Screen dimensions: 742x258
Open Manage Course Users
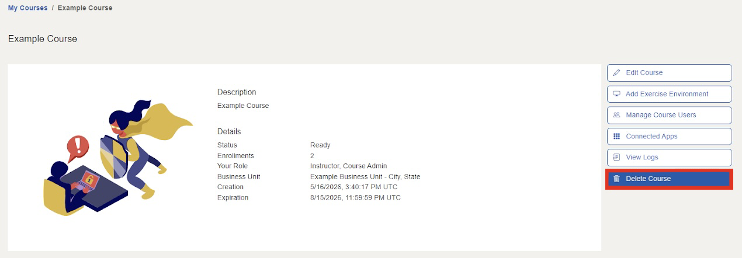(x=670, y=115)
